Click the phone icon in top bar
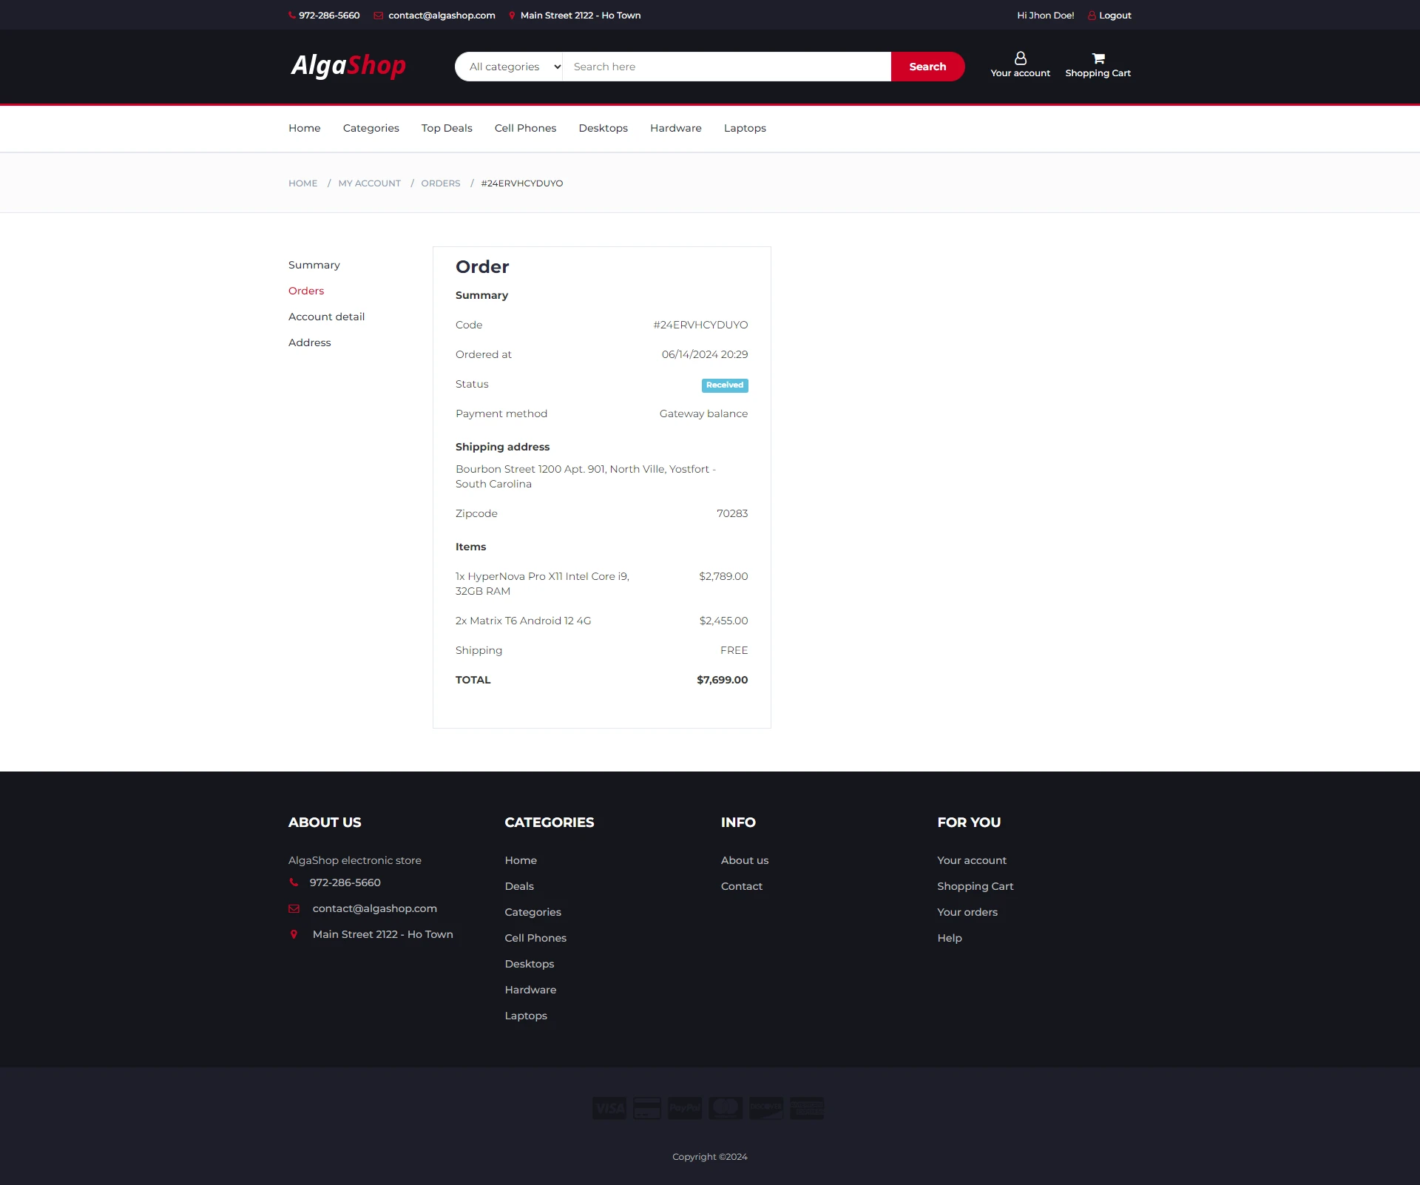The height and width of the screenshot is (1185, 1420). 292,16
